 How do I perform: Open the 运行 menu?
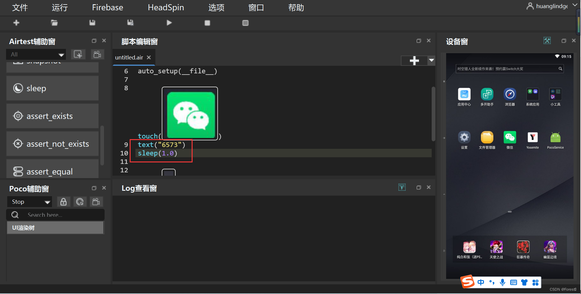[x=60, y=8]
